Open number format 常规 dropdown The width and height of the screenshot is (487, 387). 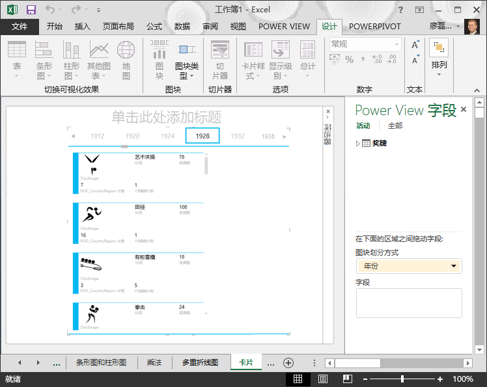click(x=397, y=44)
